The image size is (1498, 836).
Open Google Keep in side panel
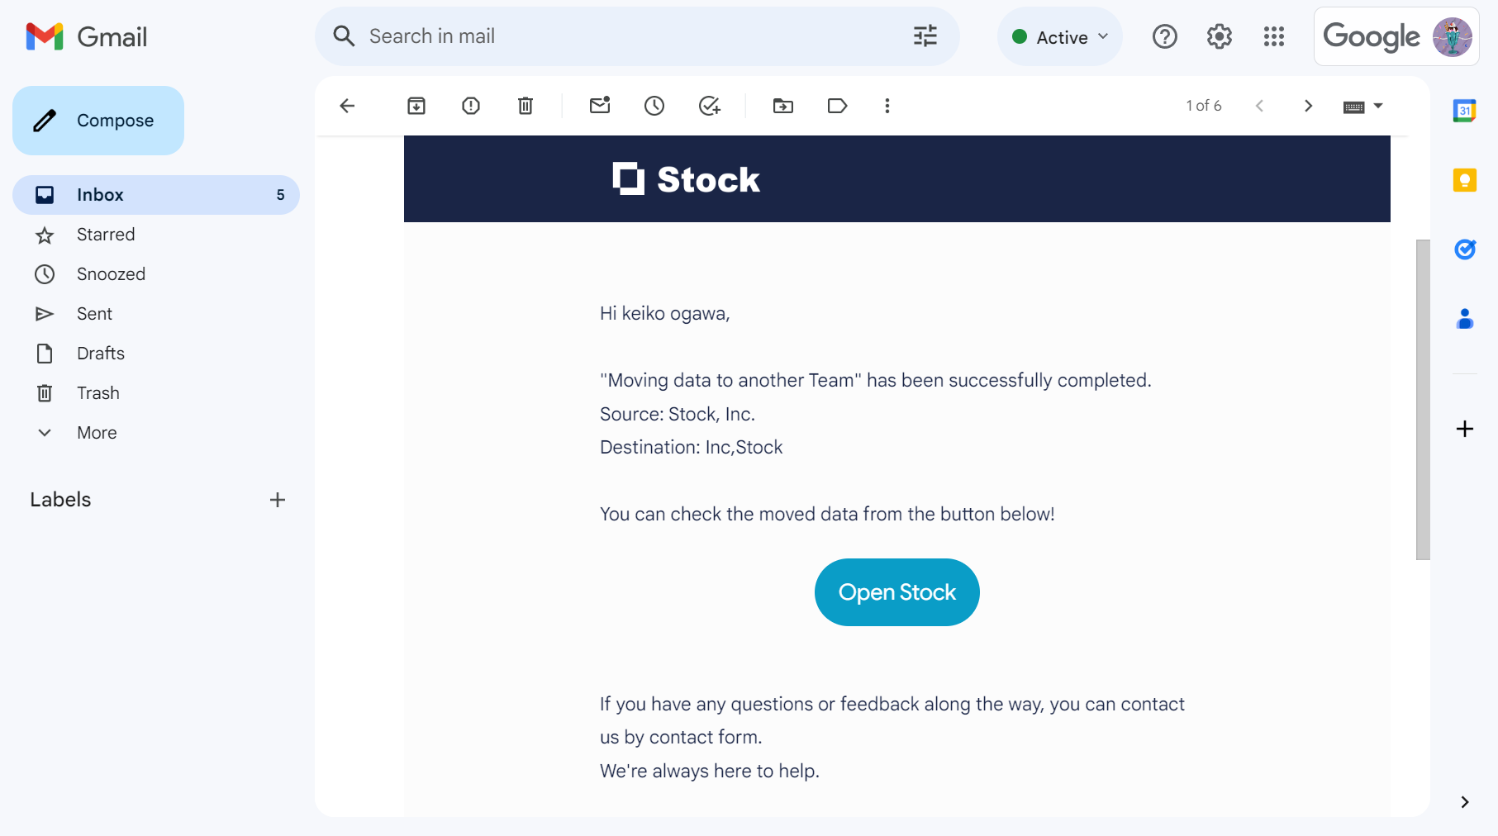point(1463,179)
